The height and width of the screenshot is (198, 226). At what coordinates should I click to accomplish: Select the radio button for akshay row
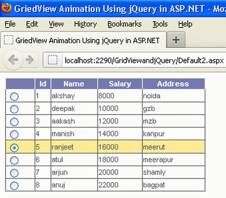click(14, 96)
